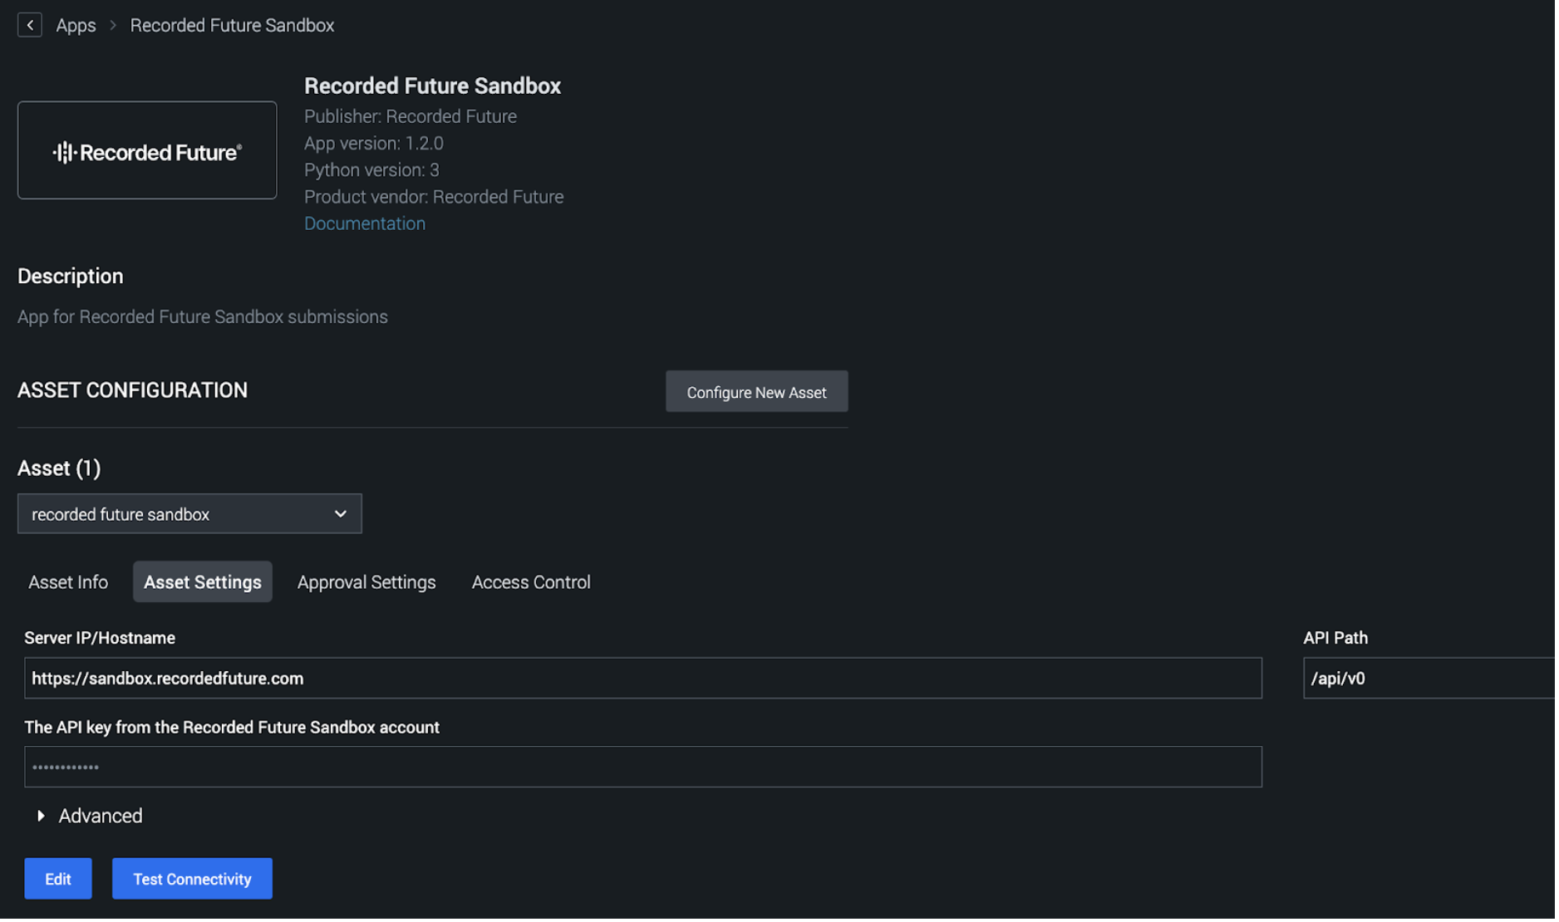The width and height of the screenshot is (1559, 922).
Task: Click the Recorded Future Sandbox breadcrumb
Action: 232,25
